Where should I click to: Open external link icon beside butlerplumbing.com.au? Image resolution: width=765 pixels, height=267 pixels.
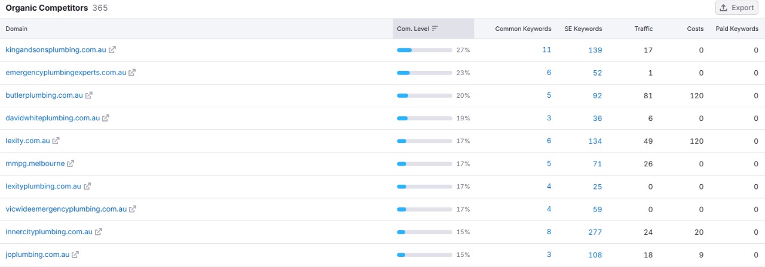click(89, 95)
